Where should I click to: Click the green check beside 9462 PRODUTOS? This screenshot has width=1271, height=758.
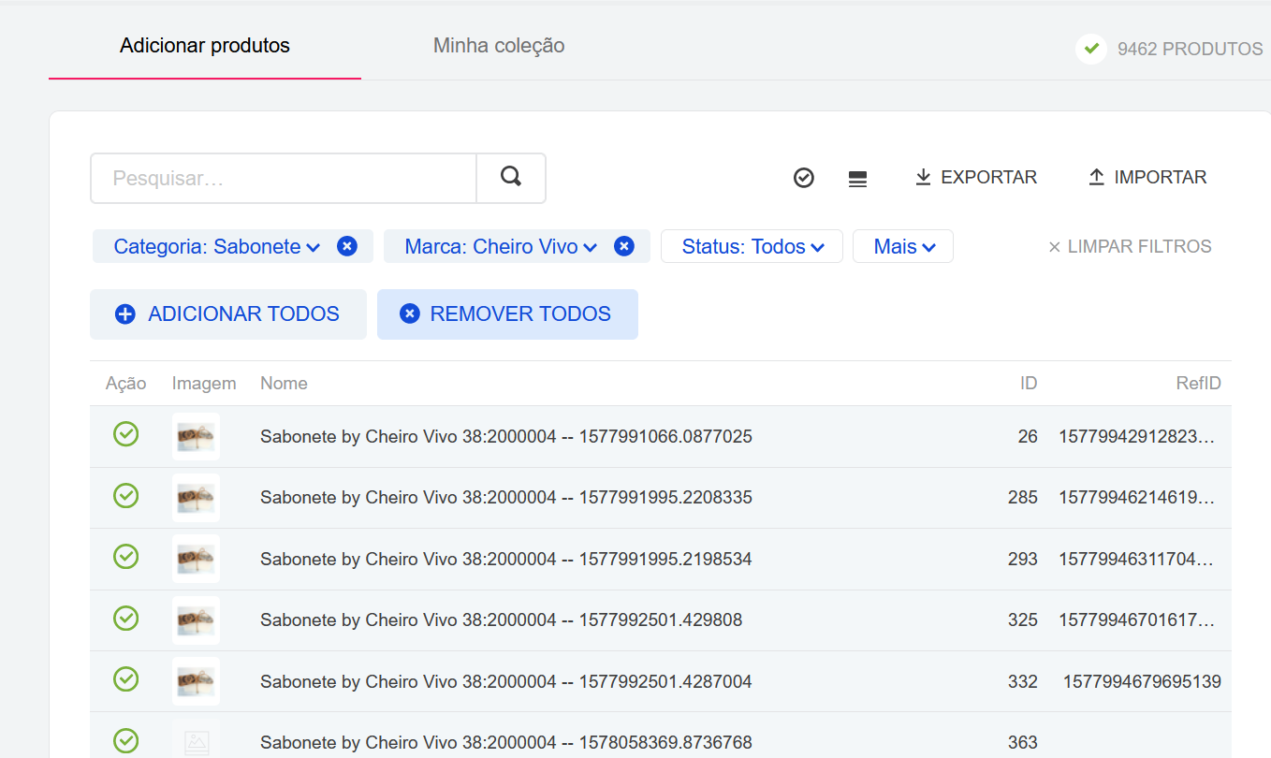point(1091,49)
